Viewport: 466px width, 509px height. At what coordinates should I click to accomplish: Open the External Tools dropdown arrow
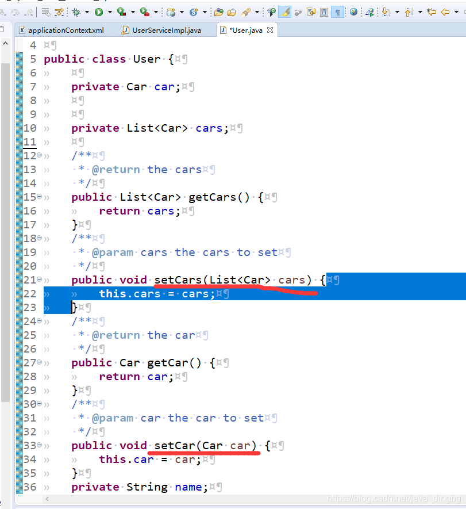click(x=156, y=12)
